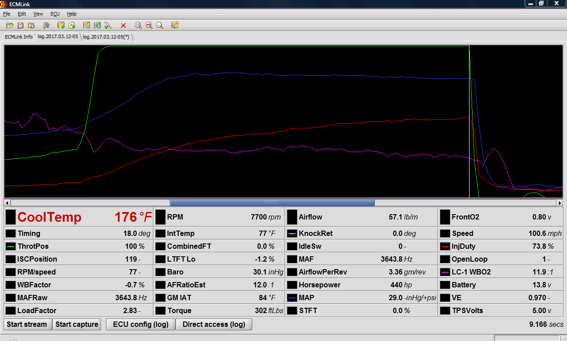The width and height of the screenshot is (567, 341).
Task: Click the red X delete icon
Action: 123,26
